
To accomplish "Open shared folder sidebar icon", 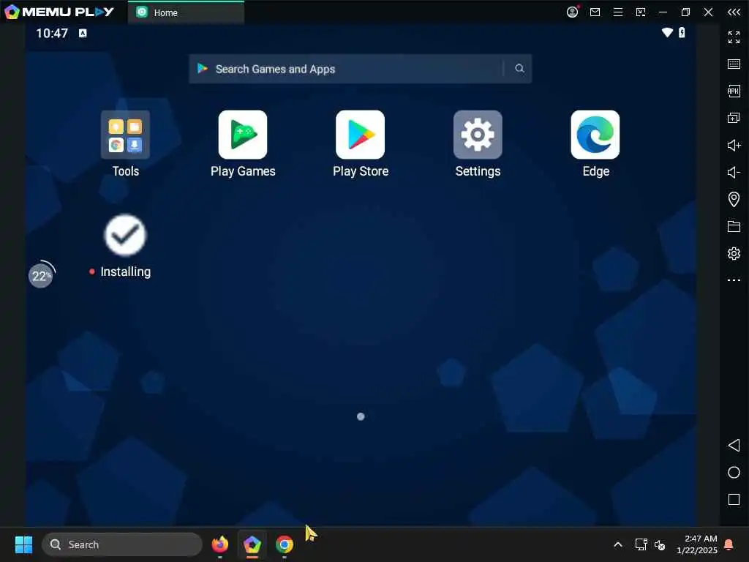I will pos(734,226).
